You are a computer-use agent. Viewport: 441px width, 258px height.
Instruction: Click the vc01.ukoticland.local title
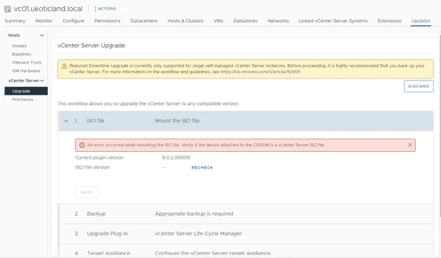click(48, 9)
